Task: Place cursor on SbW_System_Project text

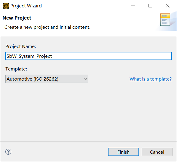Action: point(29,56)
